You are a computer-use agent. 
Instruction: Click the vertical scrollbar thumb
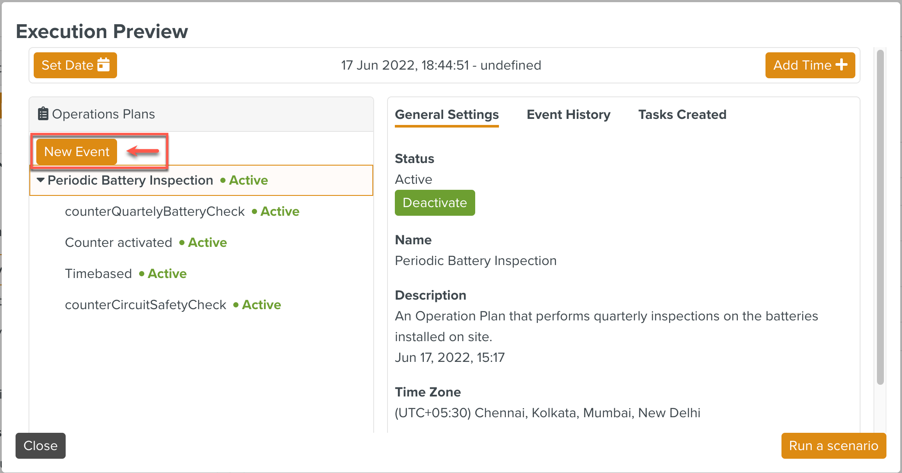click(x=880, y=216)
